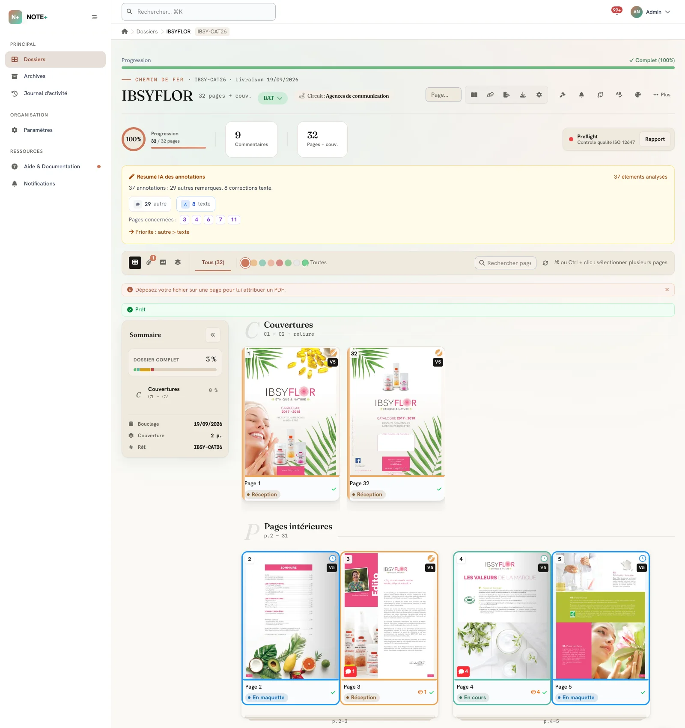
Task: Select the light grey status color swatch
Action: click(x=297, y=263)
